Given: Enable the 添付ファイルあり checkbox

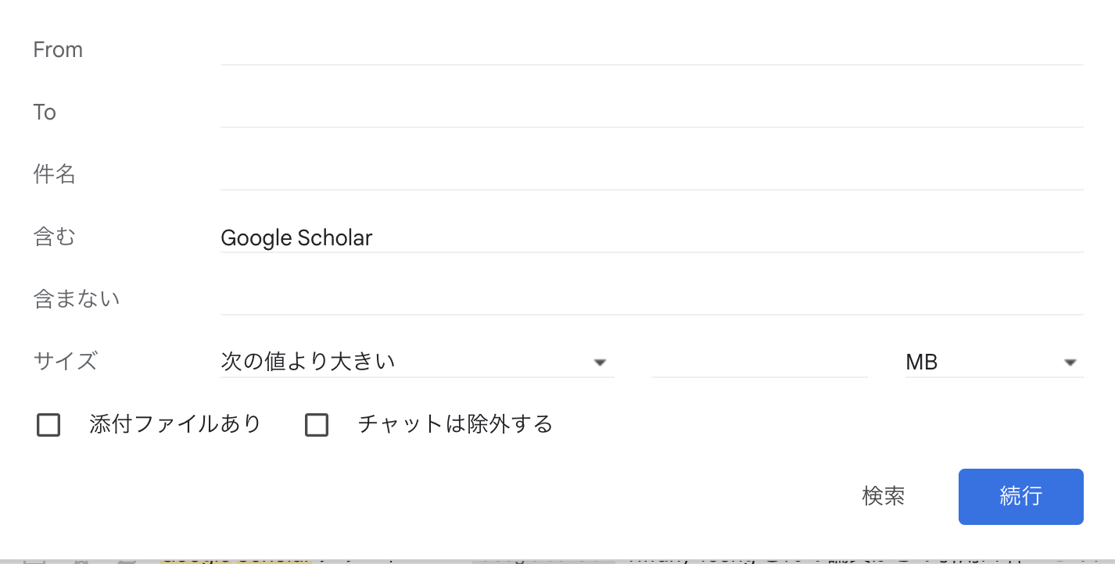Looking at the screenshot, I should click(x=48, y=424).
